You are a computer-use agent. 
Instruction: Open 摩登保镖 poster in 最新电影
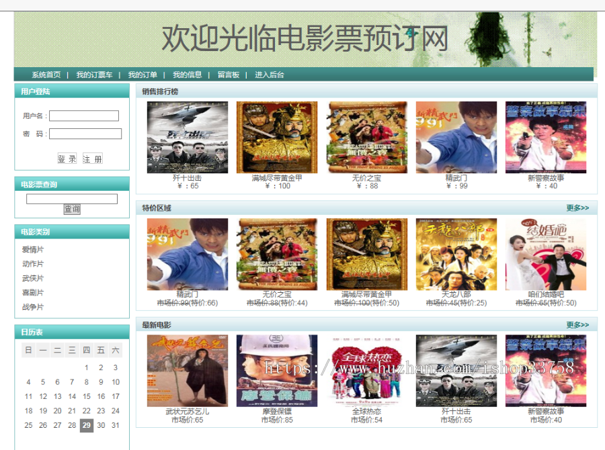click(x=277, y=371)
